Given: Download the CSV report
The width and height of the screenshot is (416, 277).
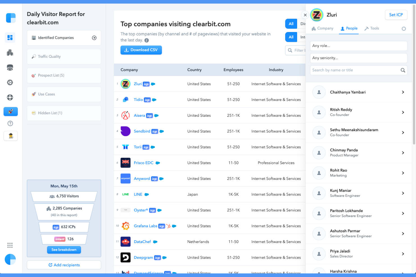Looking at the screenshot, I should (x=141, y=50).
